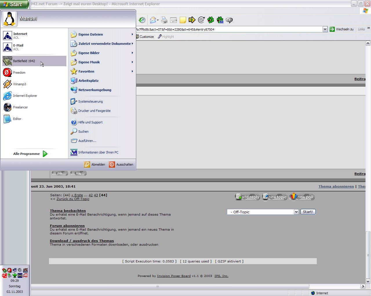
Task: Click the Start button
Action: [14, 4]
